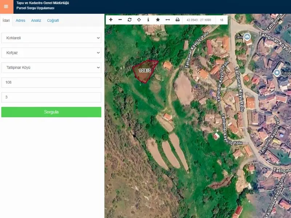The image size is (291, 218).
Task: Expand the Tatlıpınar Köyü neighborhood dropdown
Action: (x=51, y=68)
